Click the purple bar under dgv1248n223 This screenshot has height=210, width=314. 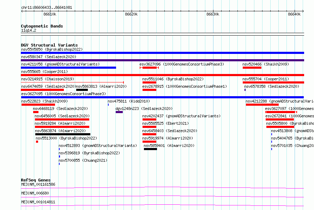pyautogui.click(x=119, y=112)
